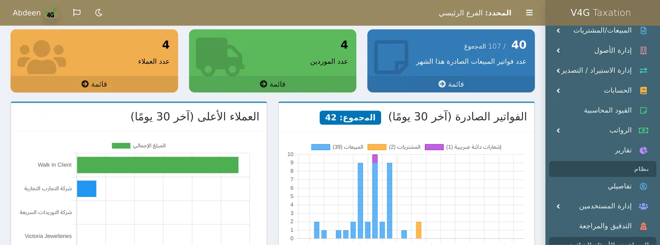Image resolution: width=660 pixels, height=245 pixels.
Task: Open المبيعات/المشتريات sidebar menu
Action: click(x=602, y=31)
